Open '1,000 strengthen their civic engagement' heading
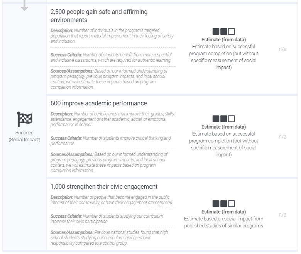The width and height of the screenshot is (301, 254). click(x=104, y=186)
